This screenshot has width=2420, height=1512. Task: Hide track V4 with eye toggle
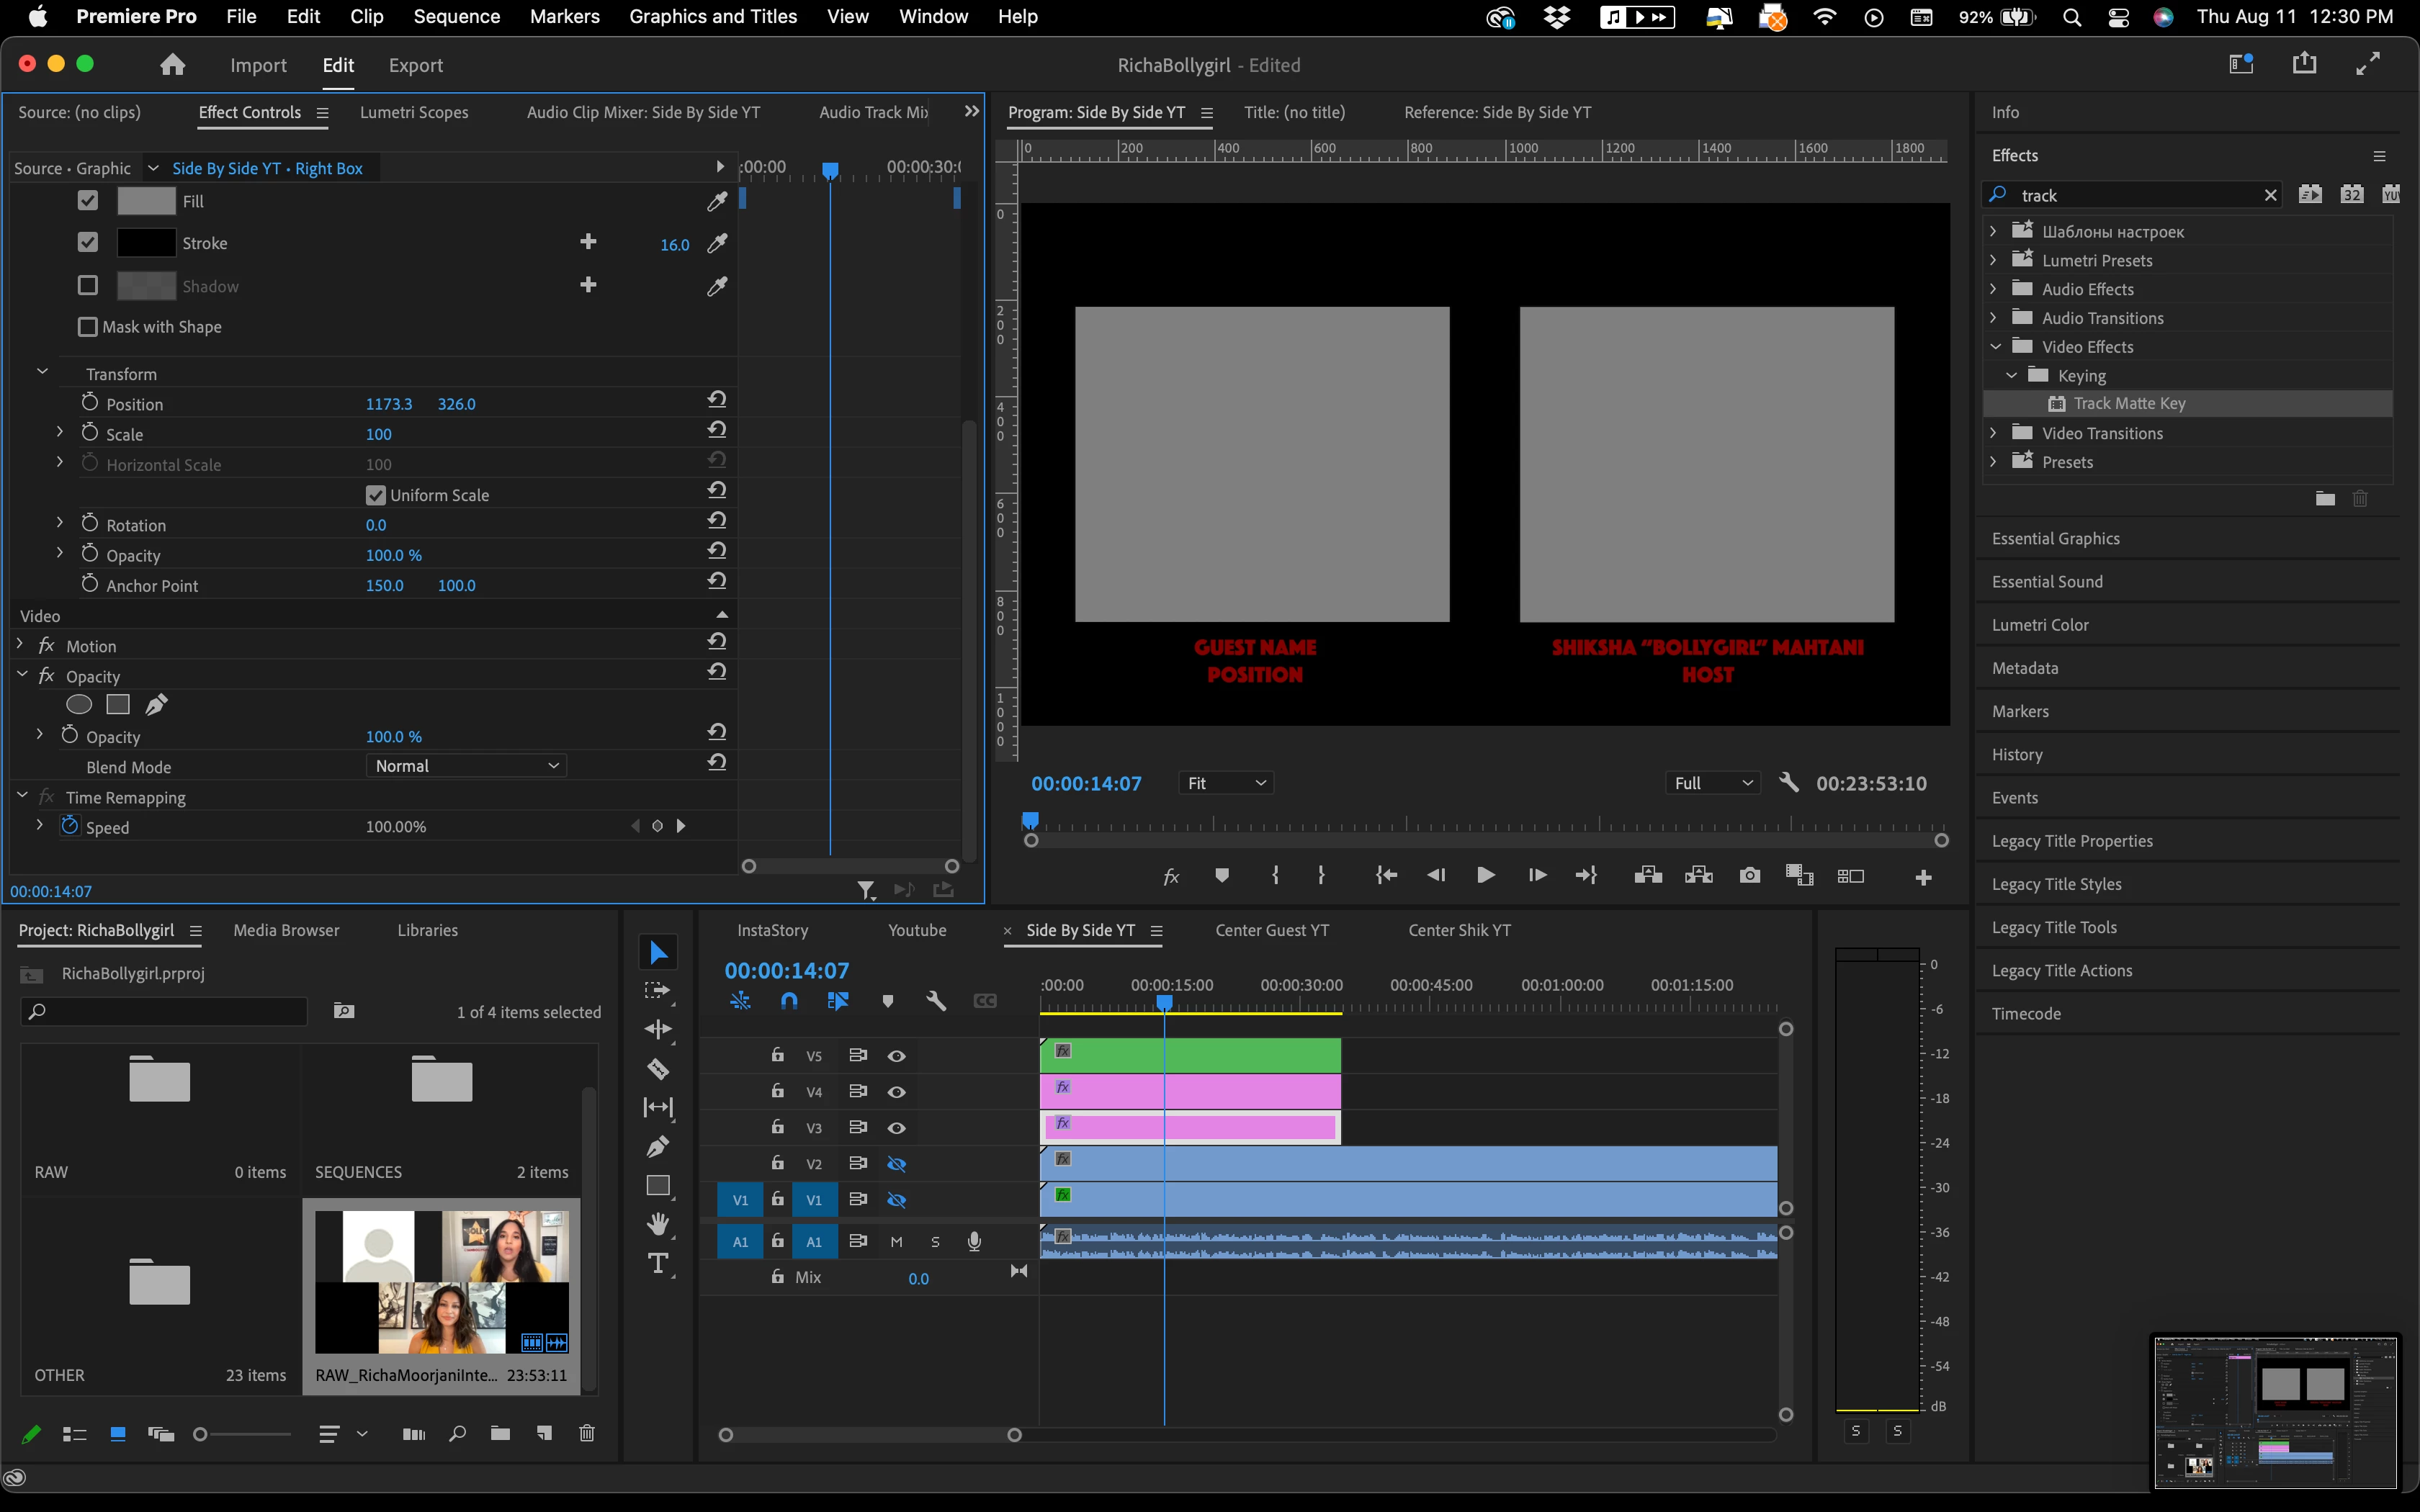[897, 1092]
